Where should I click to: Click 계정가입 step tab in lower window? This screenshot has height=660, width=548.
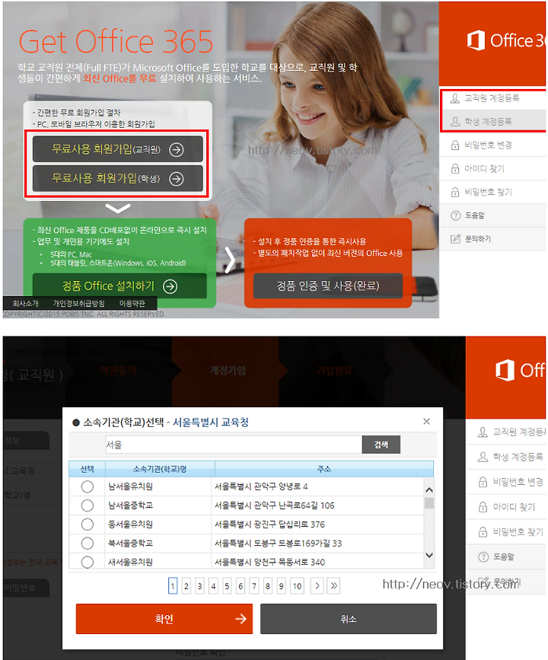point(228,371)
